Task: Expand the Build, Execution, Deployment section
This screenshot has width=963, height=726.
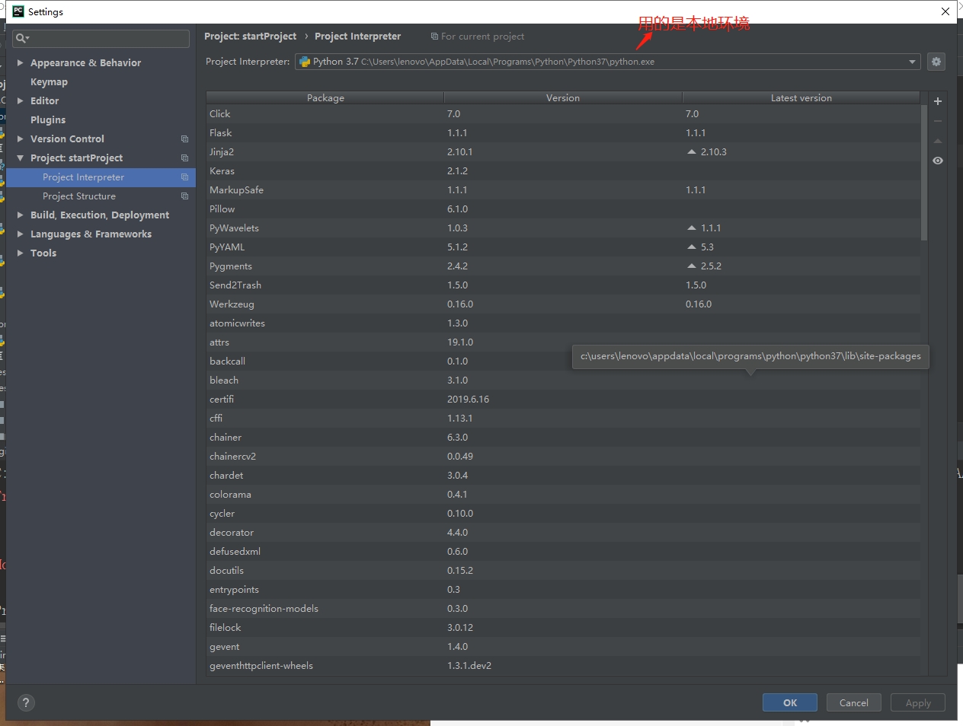Action: click(20, 215)
